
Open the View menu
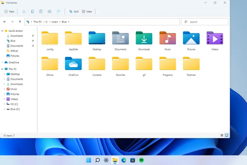pyautogui.click(x=87, y=11)
